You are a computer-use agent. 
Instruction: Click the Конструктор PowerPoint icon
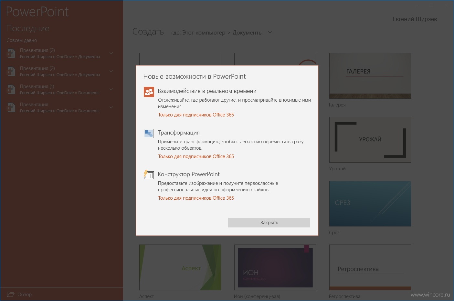point(149,175)
